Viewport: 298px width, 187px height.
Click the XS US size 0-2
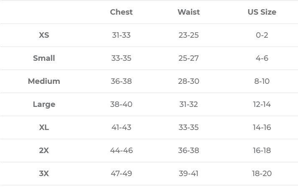point(262,35)
